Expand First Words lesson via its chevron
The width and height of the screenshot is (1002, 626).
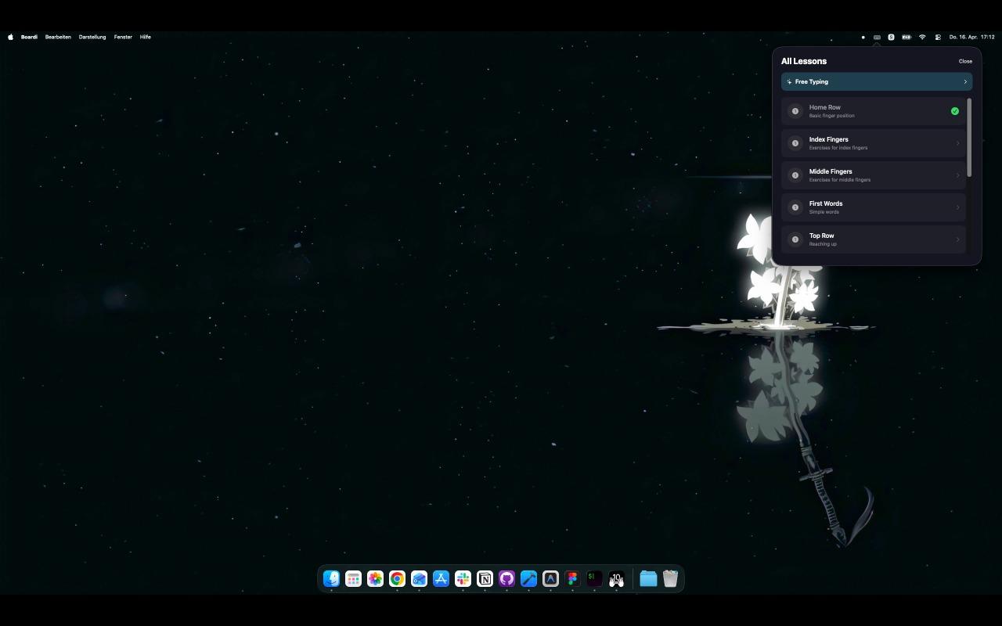tap(958, 207)
